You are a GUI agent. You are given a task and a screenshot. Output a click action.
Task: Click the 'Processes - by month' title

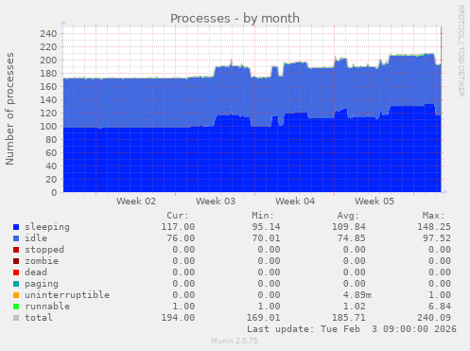(235, 18)
